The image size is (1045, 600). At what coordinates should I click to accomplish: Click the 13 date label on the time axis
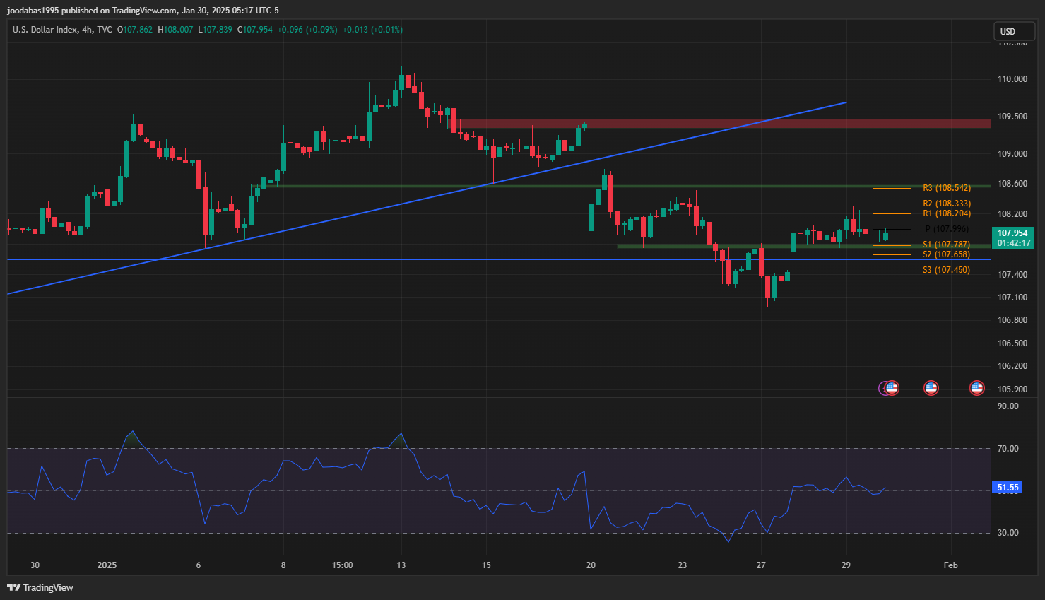pyautogui.click(x=401, y=565)
